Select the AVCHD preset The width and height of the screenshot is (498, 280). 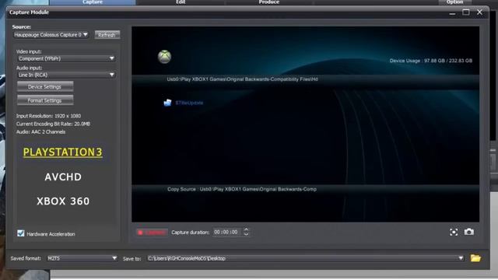63,177
